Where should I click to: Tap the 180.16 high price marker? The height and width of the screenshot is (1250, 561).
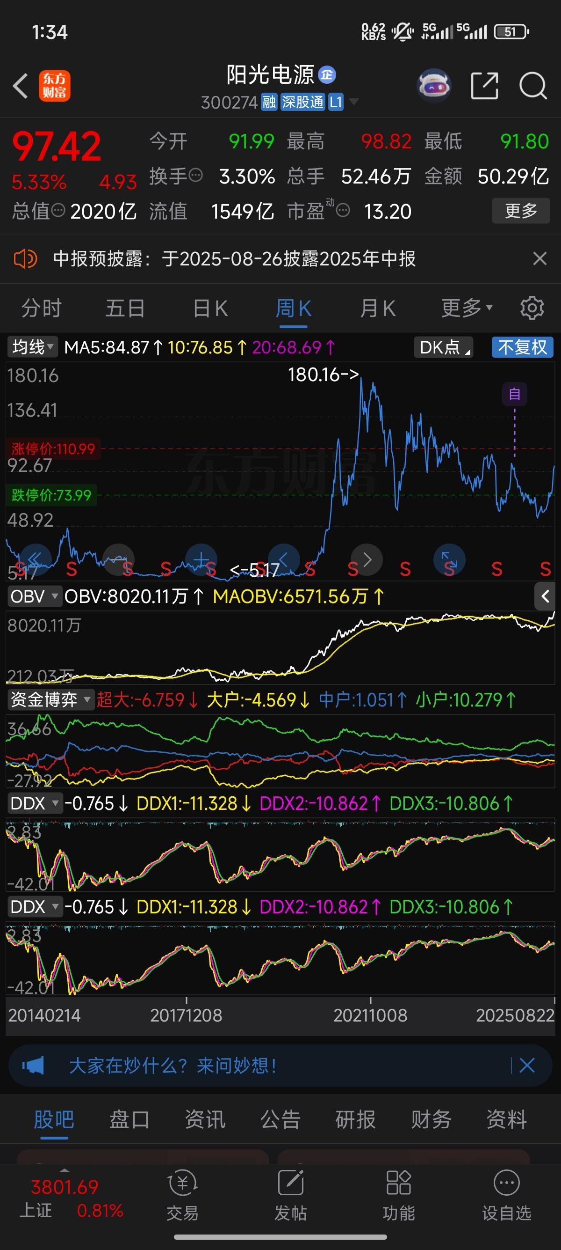pos(324,374)
